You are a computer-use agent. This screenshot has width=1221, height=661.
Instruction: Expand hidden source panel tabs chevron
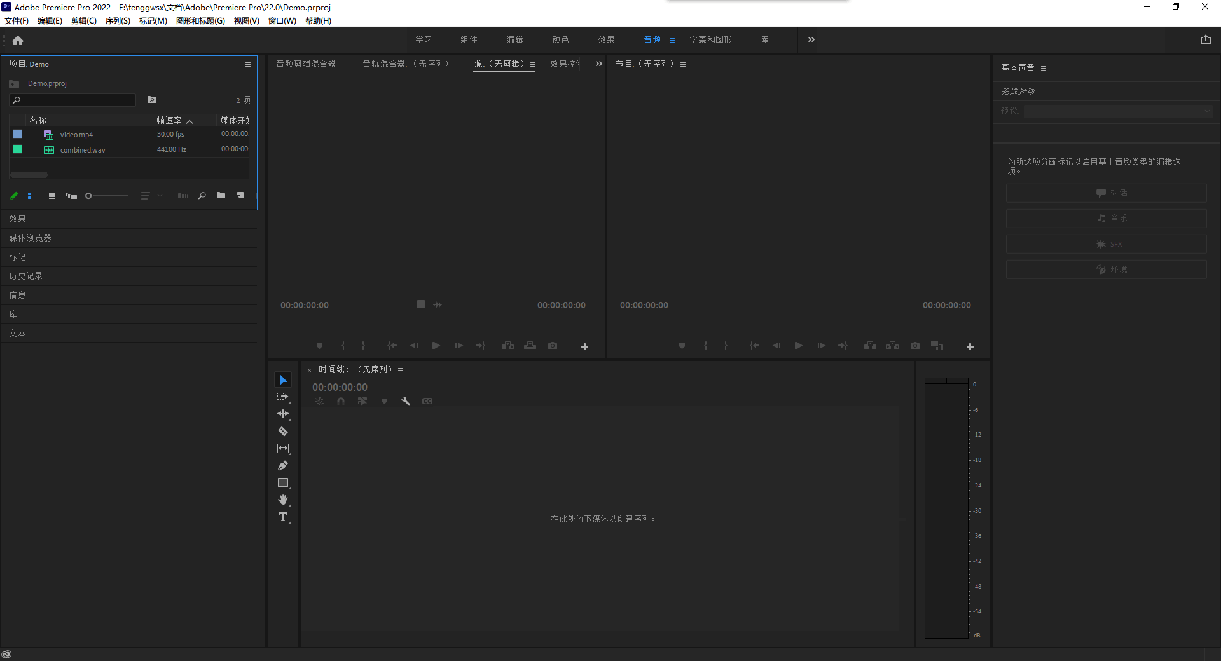pos(598,64)
